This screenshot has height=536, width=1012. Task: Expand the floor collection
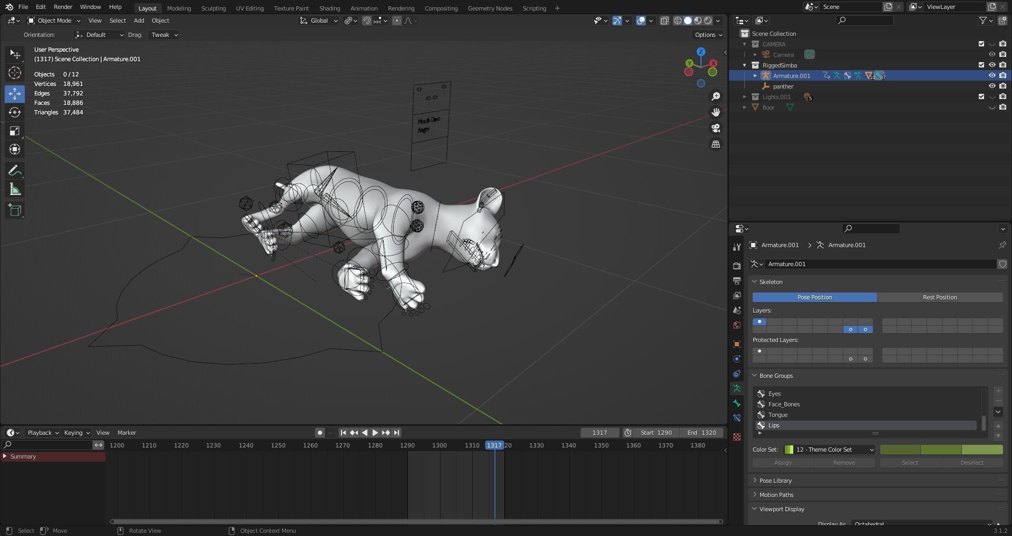744,107
